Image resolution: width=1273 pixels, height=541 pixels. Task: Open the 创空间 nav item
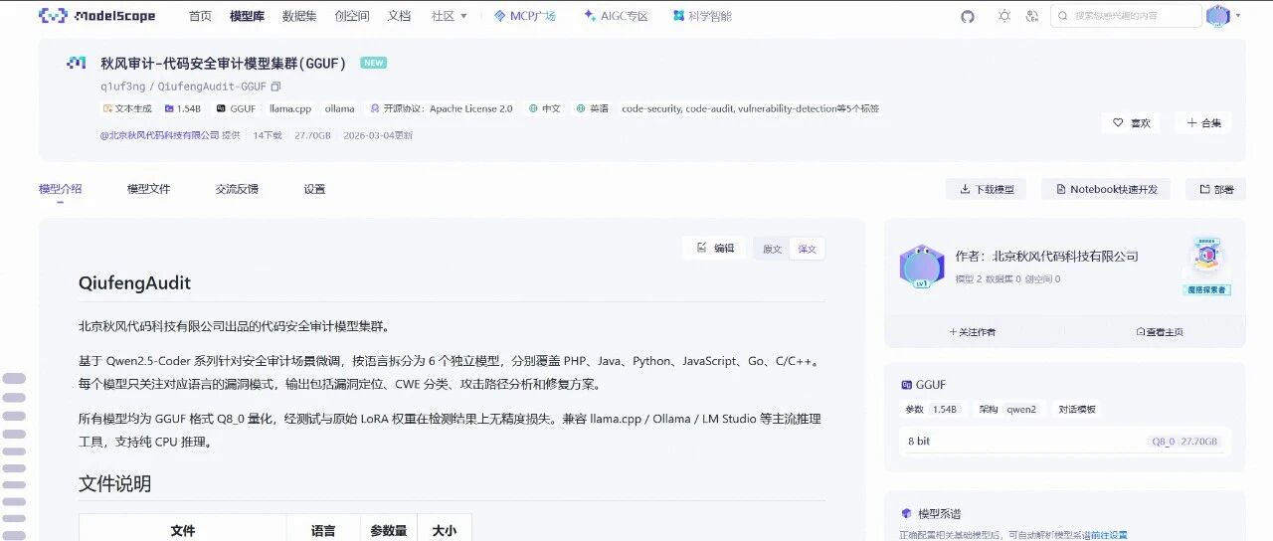[352, 16]
